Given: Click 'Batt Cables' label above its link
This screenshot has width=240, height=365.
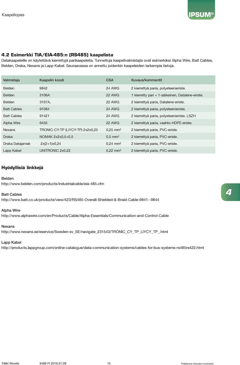Looking at the screenshot, I should point(11,194).
